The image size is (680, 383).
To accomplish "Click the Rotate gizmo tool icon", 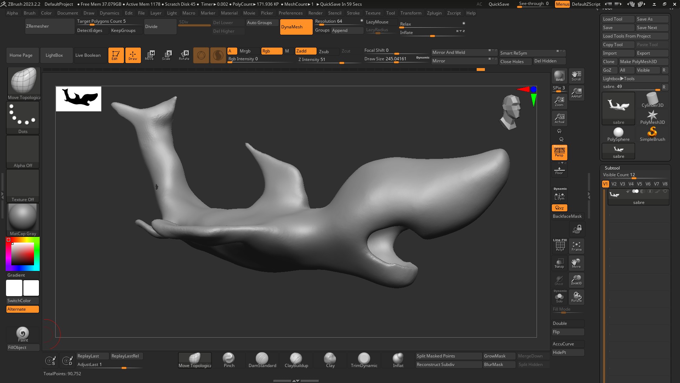I will coord(184,55).
